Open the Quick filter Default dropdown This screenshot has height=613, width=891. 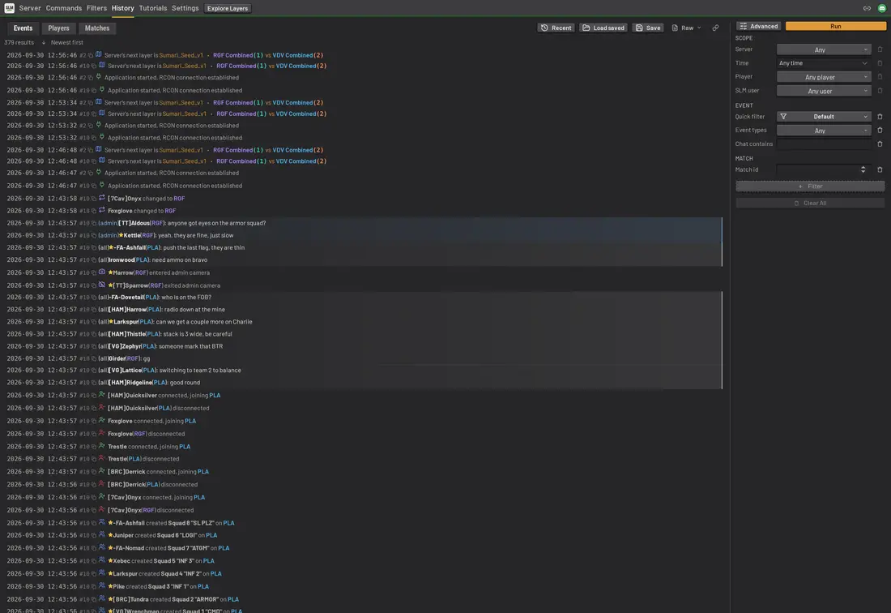point(824,117)
